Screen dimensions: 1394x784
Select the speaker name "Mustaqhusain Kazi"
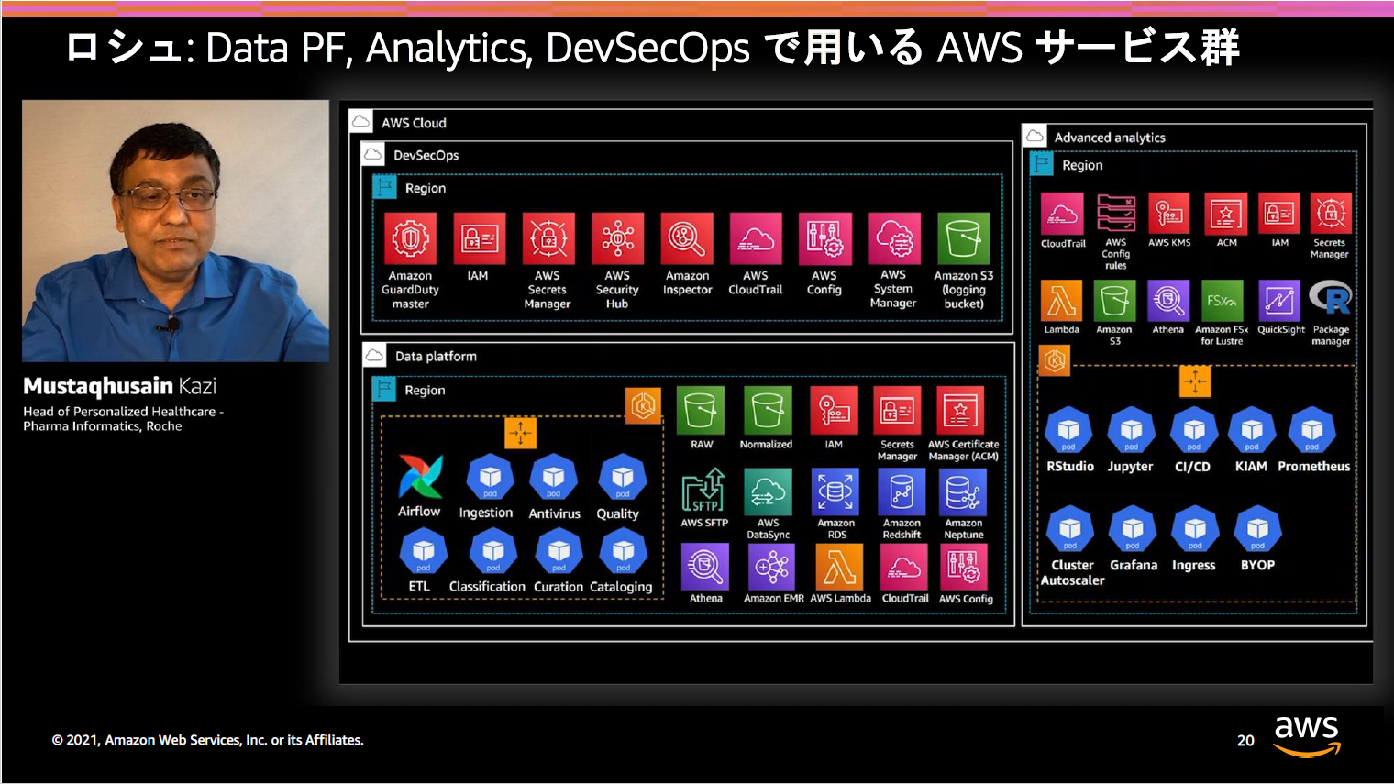[120, 386]
